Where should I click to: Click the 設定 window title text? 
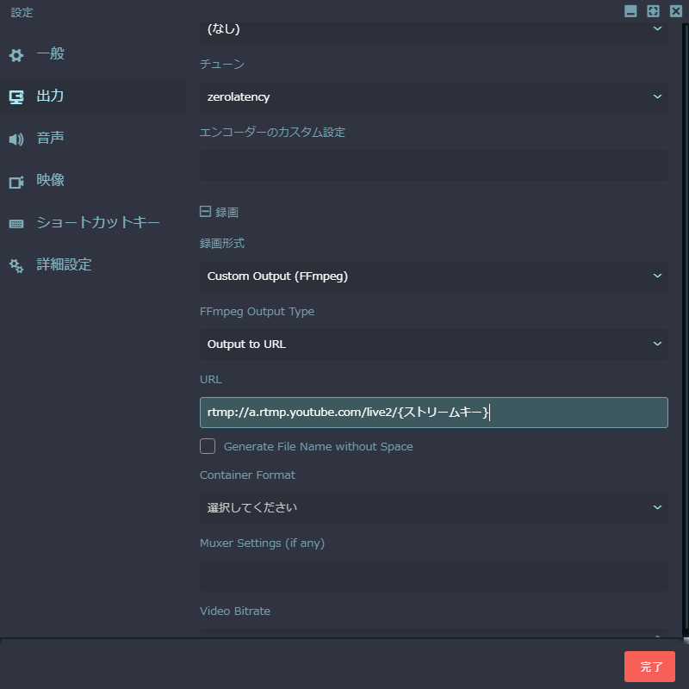click(22, 13)
